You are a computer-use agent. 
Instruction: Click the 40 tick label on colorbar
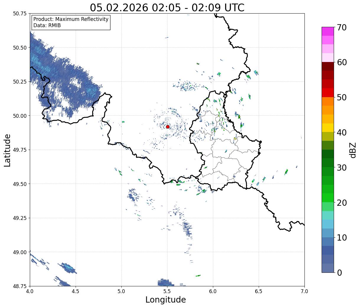342,133
